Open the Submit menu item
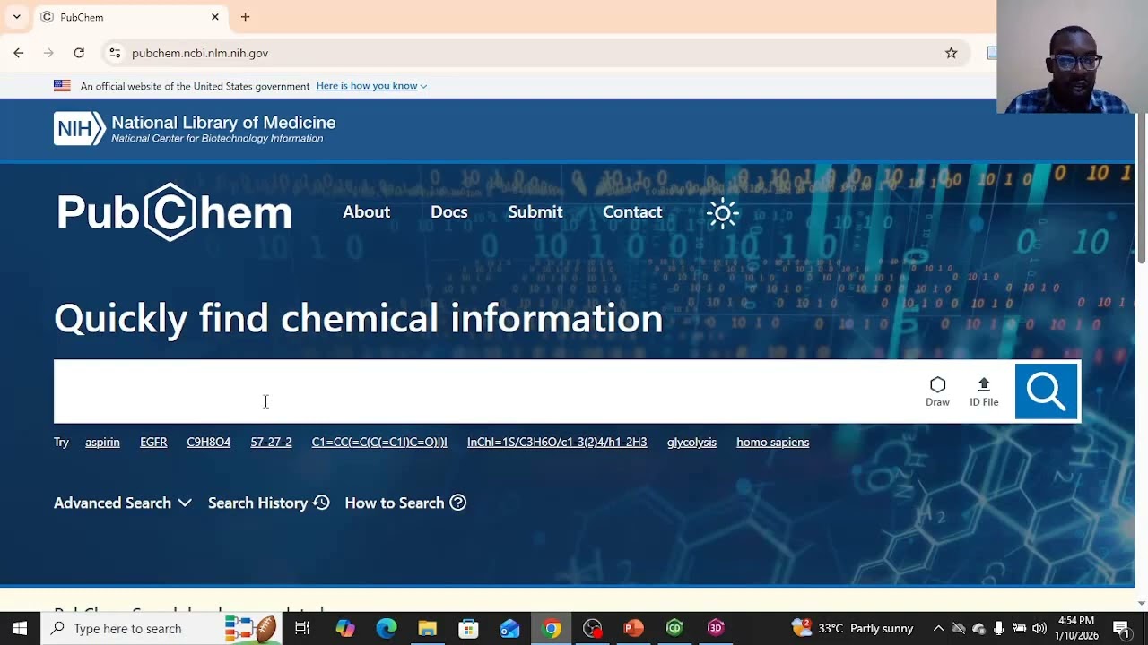This screenshot has width=1148, height=645. click(x=535, y=212)
